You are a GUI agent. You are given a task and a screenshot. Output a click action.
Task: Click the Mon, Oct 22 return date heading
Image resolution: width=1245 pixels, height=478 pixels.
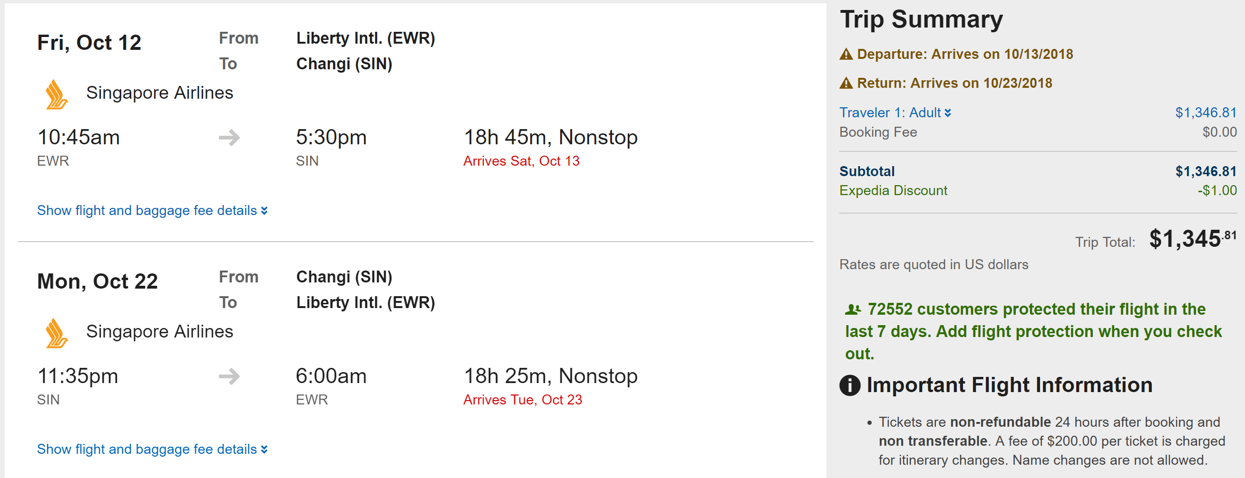[x=97, y=281]
